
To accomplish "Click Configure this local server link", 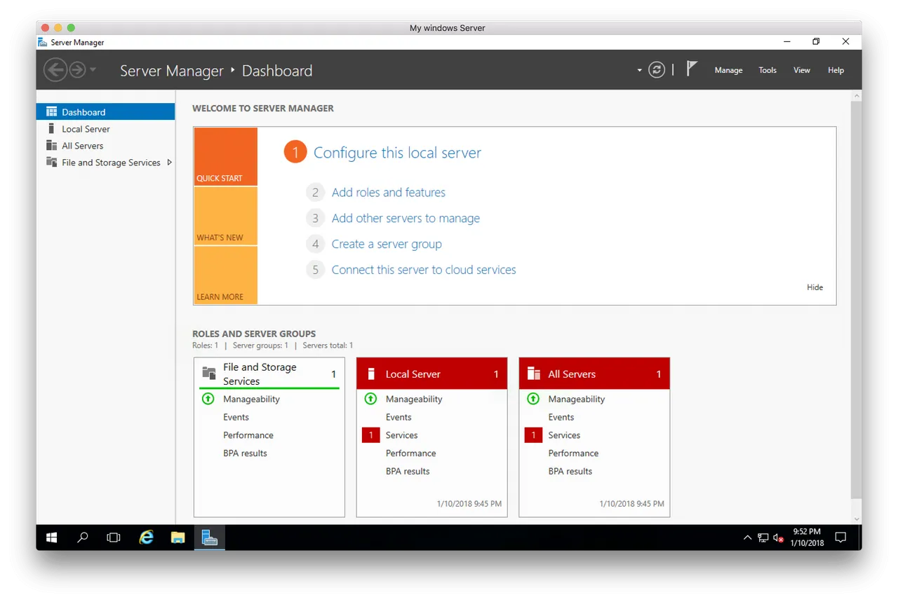I will click(x=397, y=153).
